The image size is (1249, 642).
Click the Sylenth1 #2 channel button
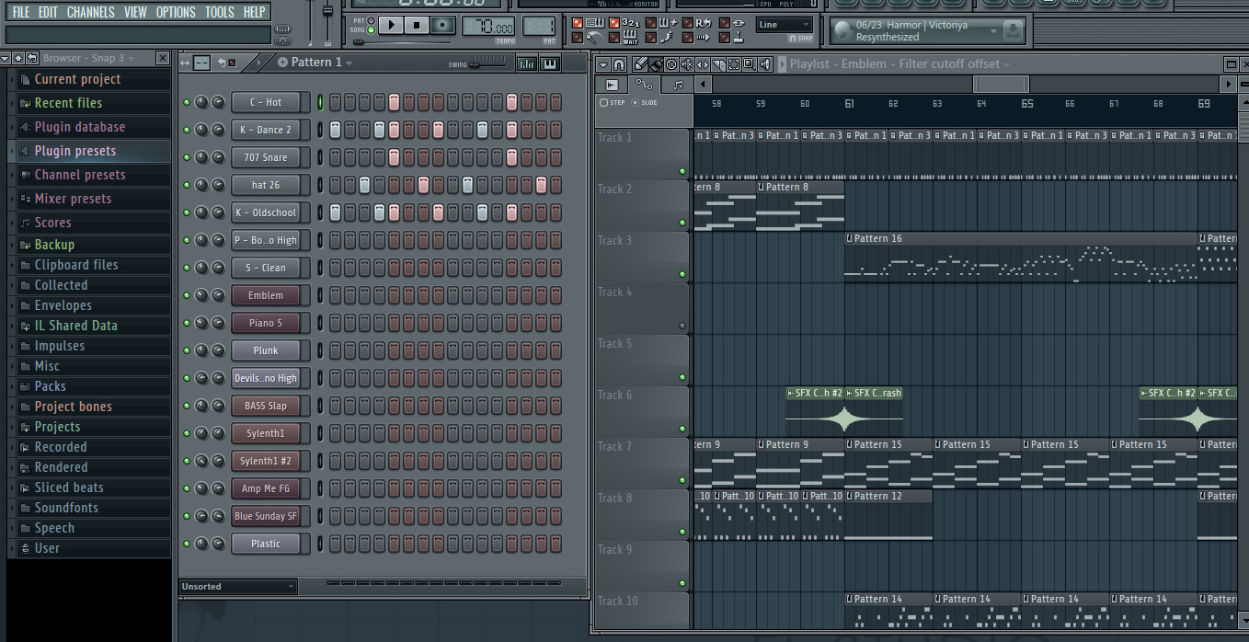(266, 461)
